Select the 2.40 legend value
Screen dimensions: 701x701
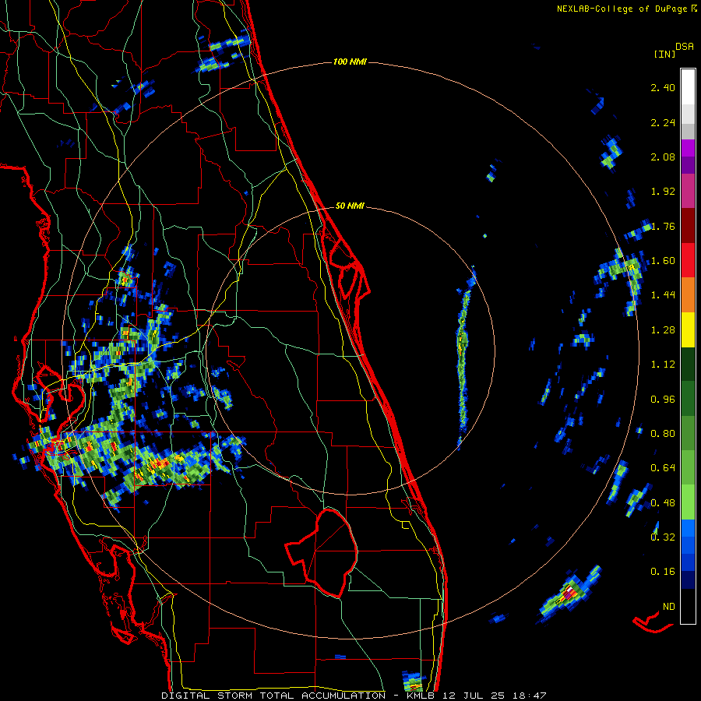(663, 87)
